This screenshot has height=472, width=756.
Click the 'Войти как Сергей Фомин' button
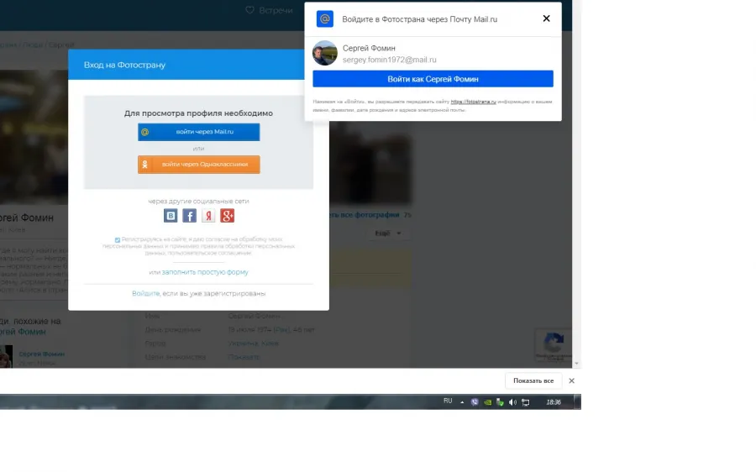click(433, 79)
